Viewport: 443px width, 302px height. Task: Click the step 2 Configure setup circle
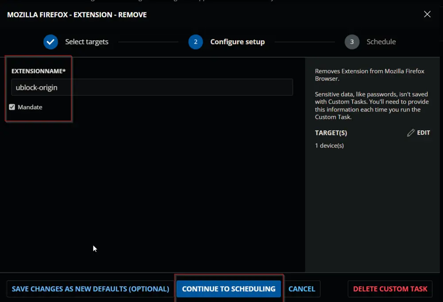click(x=195, y=42)
